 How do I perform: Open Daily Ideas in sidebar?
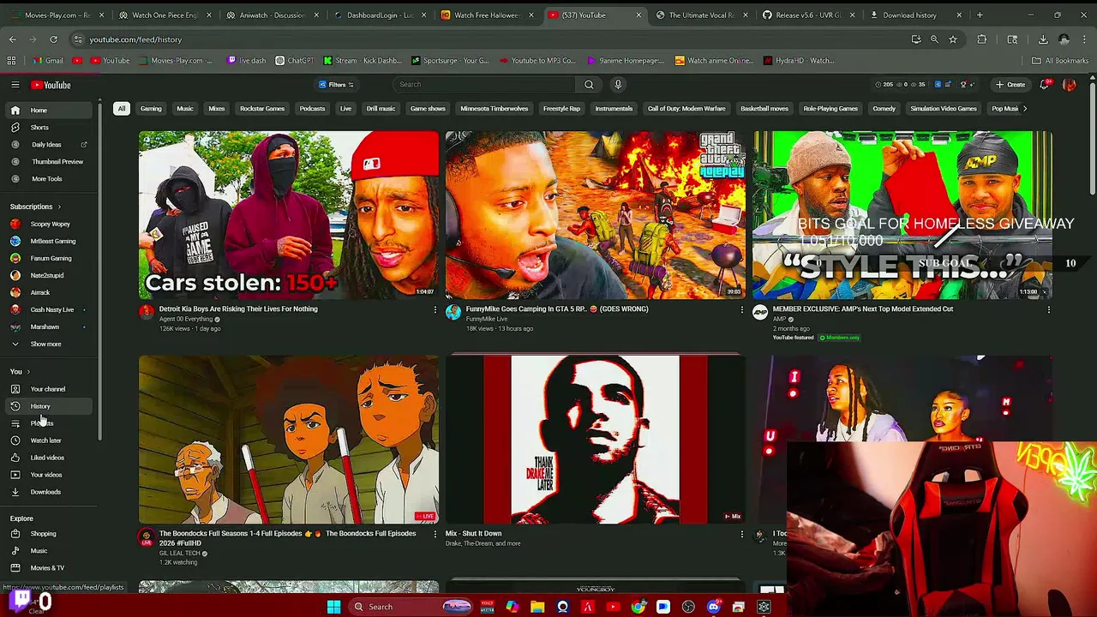coord(46,145)
